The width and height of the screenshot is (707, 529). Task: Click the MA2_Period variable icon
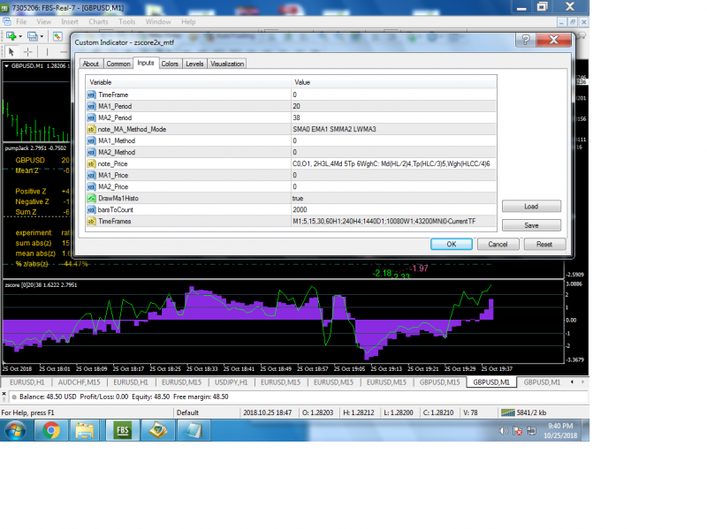click(92, 117)
